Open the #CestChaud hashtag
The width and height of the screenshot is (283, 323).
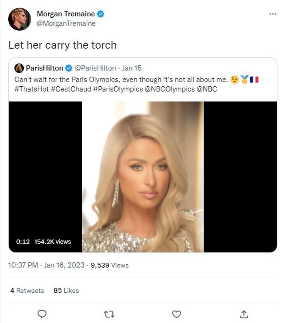[x=71, y=89]
